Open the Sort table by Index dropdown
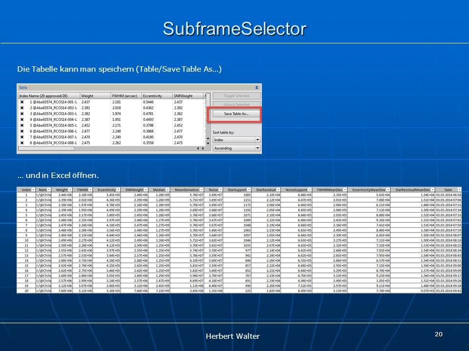Image resolution: width=469 pixels, height=351 pixels. pos(236,140)
